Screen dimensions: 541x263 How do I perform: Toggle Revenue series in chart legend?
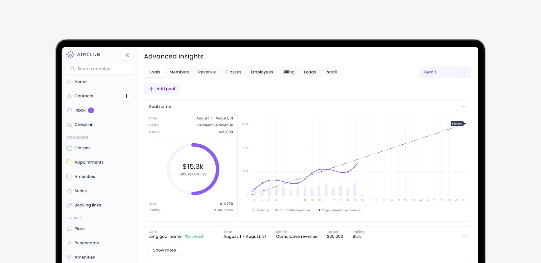260,210
